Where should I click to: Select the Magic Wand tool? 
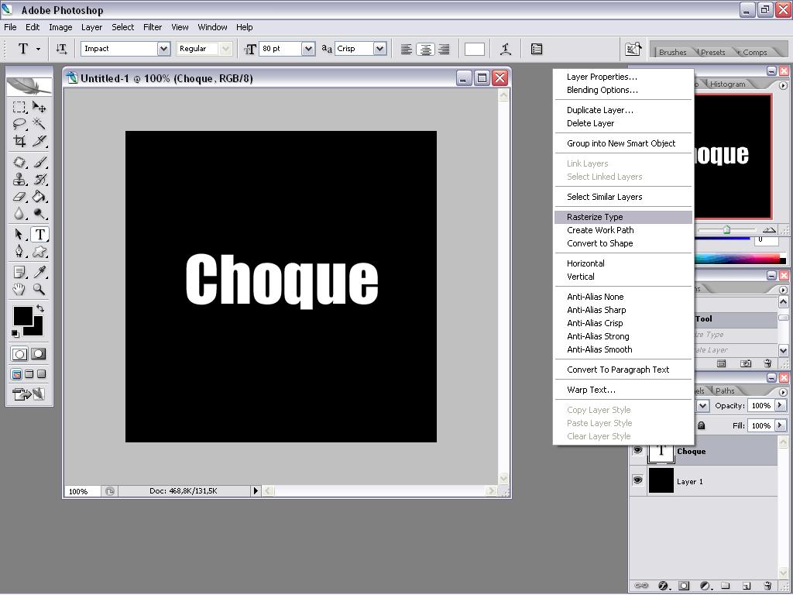pyautogui.click(x=39, y=124)
